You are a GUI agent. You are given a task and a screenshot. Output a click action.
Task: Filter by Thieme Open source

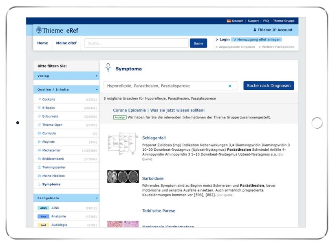66,125
